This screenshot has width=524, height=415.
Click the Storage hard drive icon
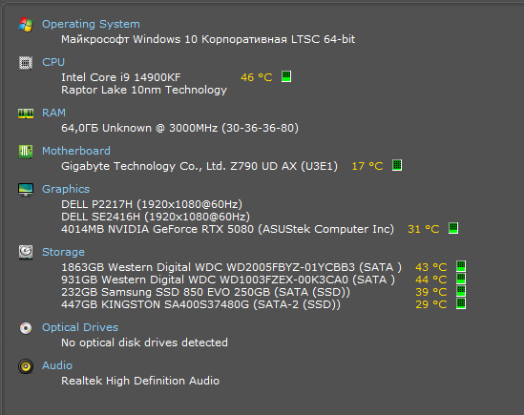(26, 252)
